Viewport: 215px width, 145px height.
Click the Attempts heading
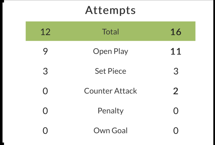coord(110,10)
